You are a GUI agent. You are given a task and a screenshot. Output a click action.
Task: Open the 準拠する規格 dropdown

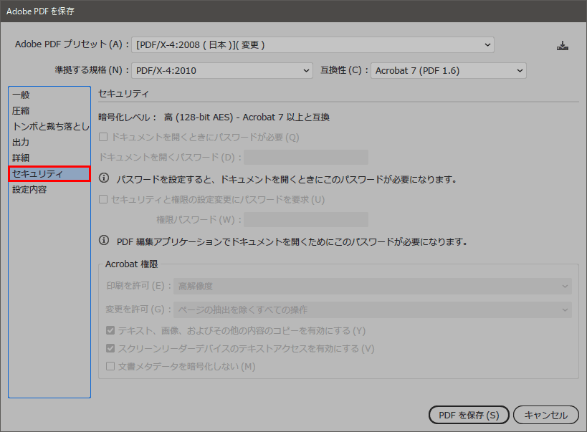222,70
